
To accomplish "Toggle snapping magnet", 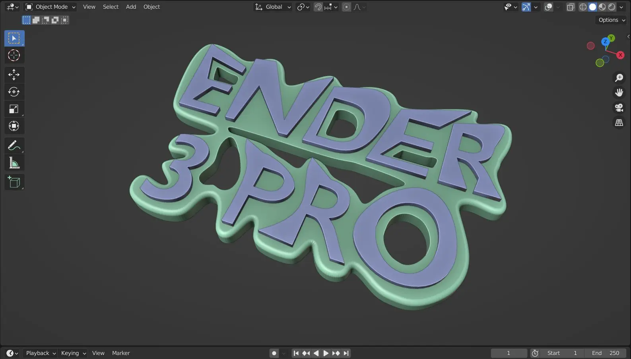I will click(318, 7).
